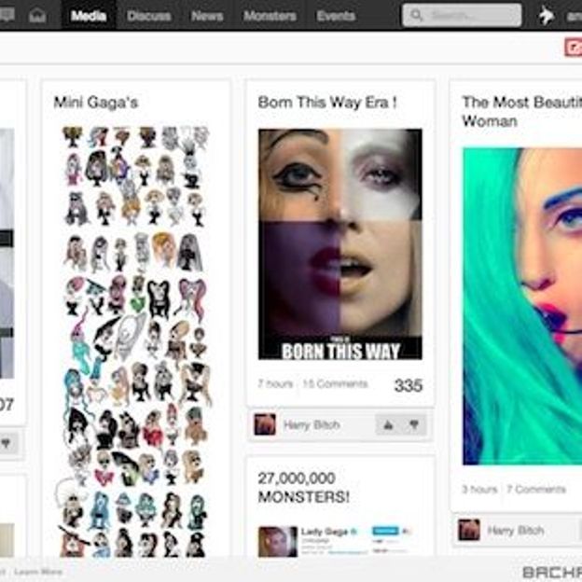View the Mini Gaga's cartoon collage image
582x582 pixels.
[133, 341]
